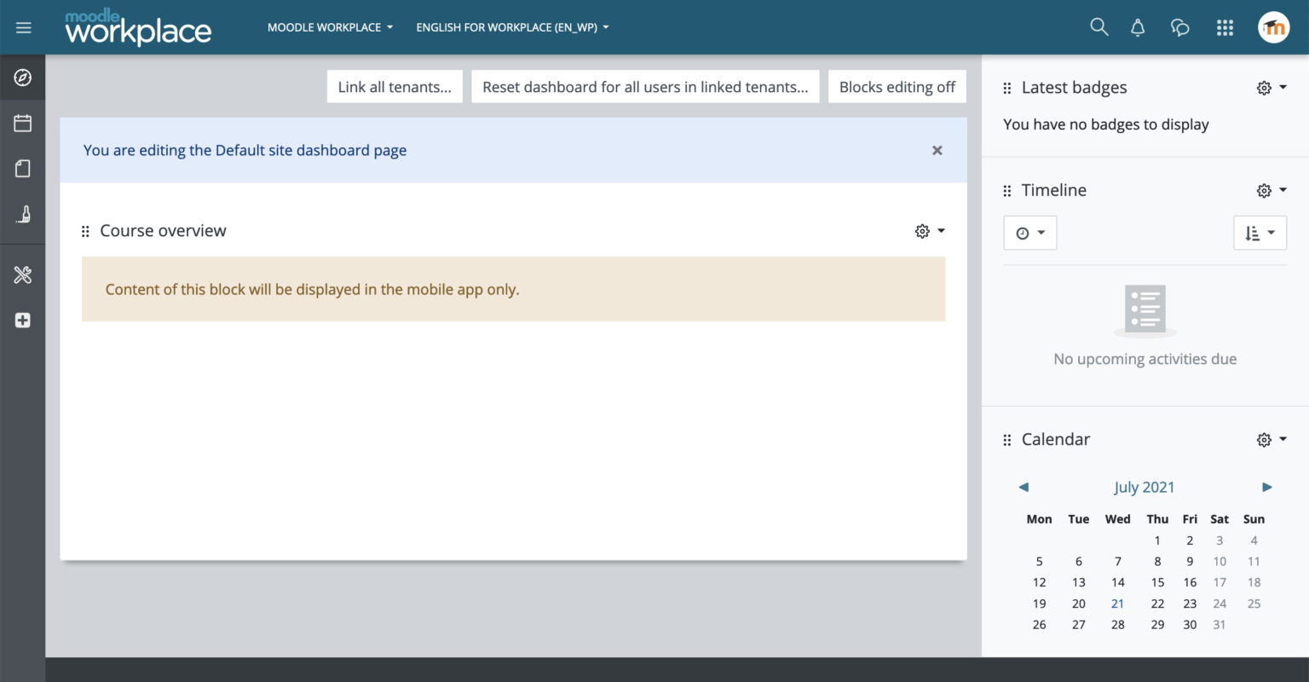Open the Dashboard compass icon in sidebar
The width and height of the screenshot is (1309, 682).
23,77
